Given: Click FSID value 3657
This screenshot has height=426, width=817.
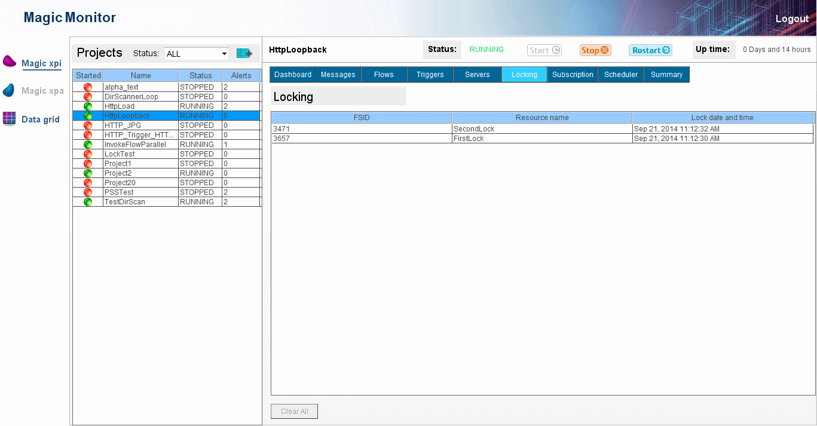Looking at the screenshot, I should tap(281, 139).
